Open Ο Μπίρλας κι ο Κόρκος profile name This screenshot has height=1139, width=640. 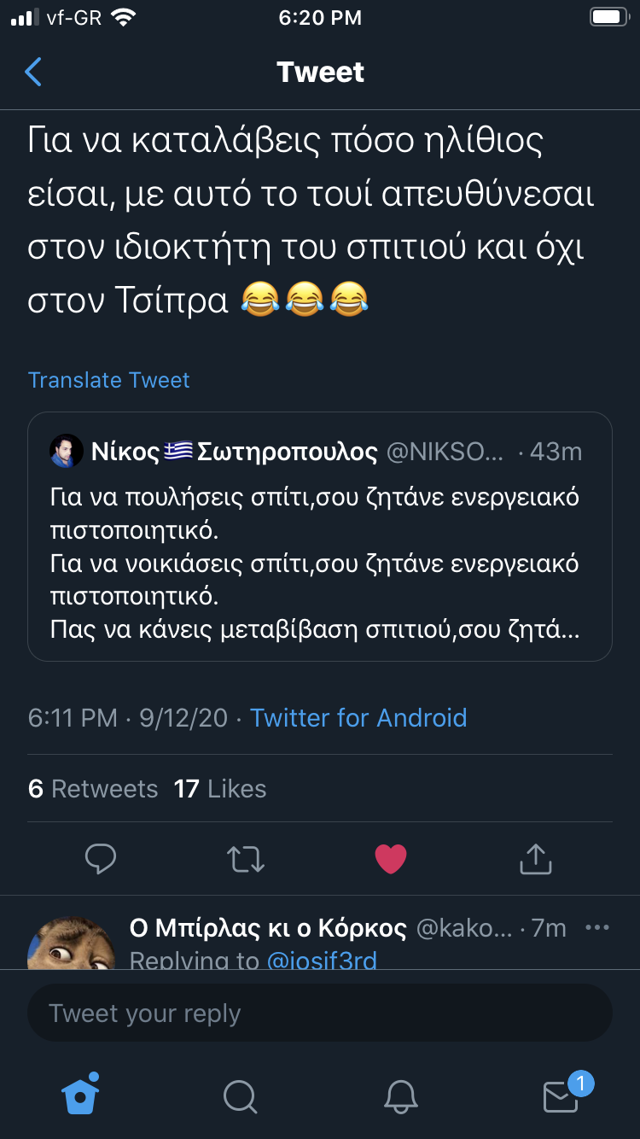266,928
